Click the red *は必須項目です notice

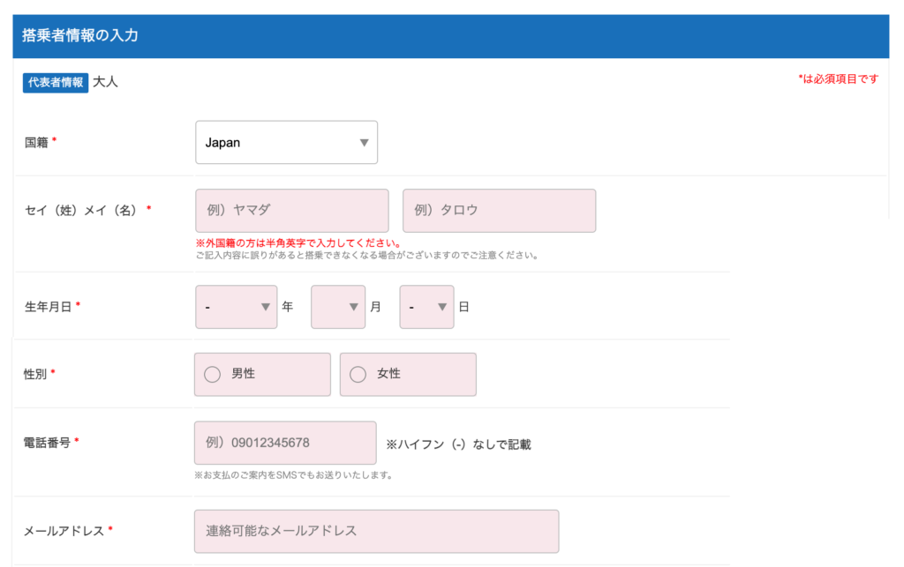(838, 78)
